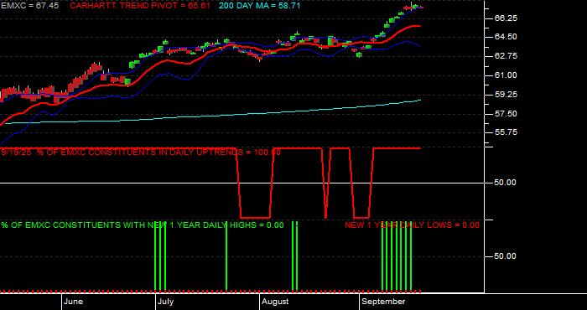Click the September month marker on time axis
Screen dimensions: 587x310
pyautogui.click(x=384, y=302)
